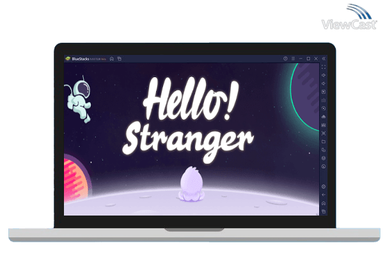Click the "BlueStacks" name in the title bar

click(81, 59)
